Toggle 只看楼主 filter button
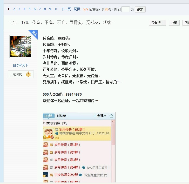The image size is (189, 184). (158, 23)
